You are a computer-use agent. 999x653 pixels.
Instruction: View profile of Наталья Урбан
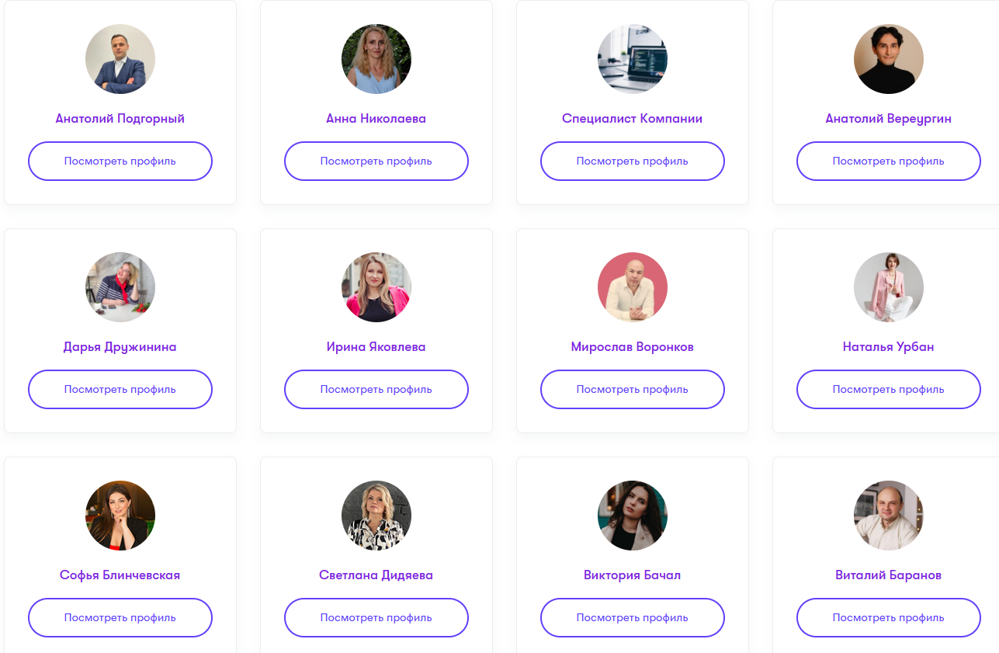(x=889, y=390)
